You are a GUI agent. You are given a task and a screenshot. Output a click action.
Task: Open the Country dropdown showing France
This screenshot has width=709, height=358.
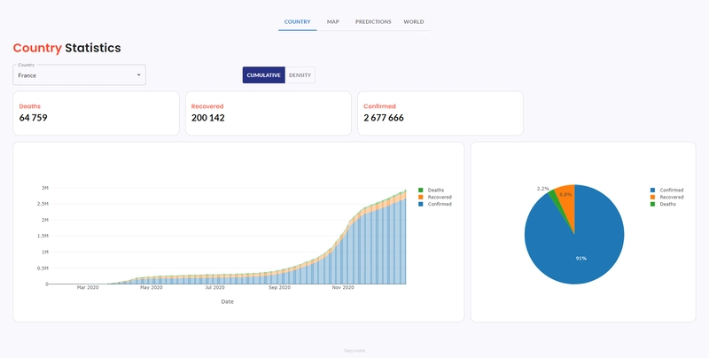(x=79, y=75)
